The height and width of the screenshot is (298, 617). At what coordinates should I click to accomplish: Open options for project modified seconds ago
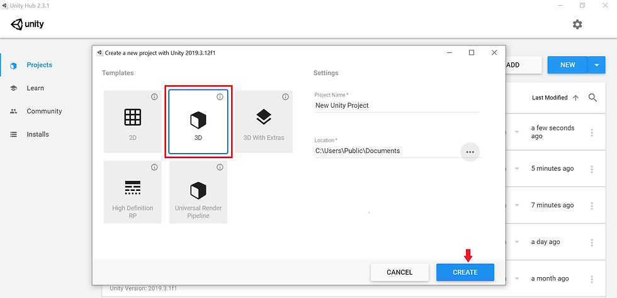pyautogui.click(x=591, y=133)
